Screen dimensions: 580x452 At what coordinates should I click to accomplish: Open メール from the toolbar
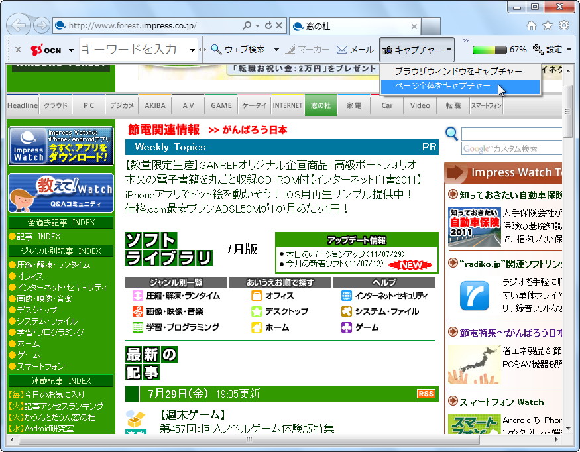click(355, 49)
